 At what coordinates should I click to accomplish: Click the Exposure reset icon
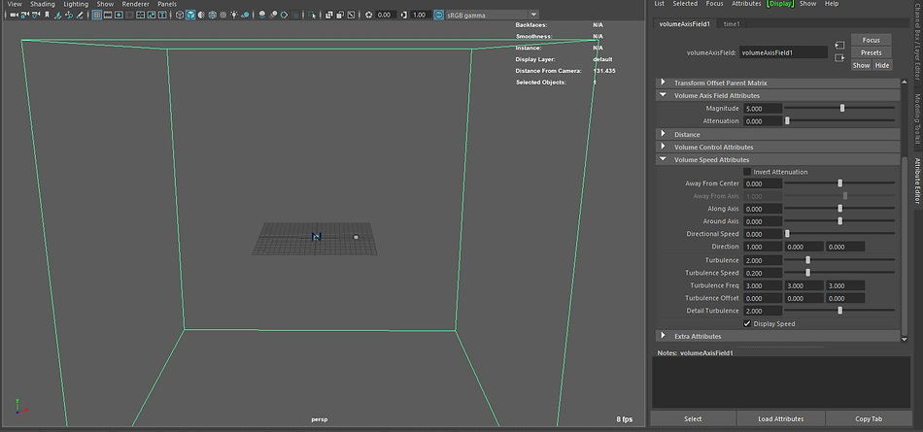369,15
